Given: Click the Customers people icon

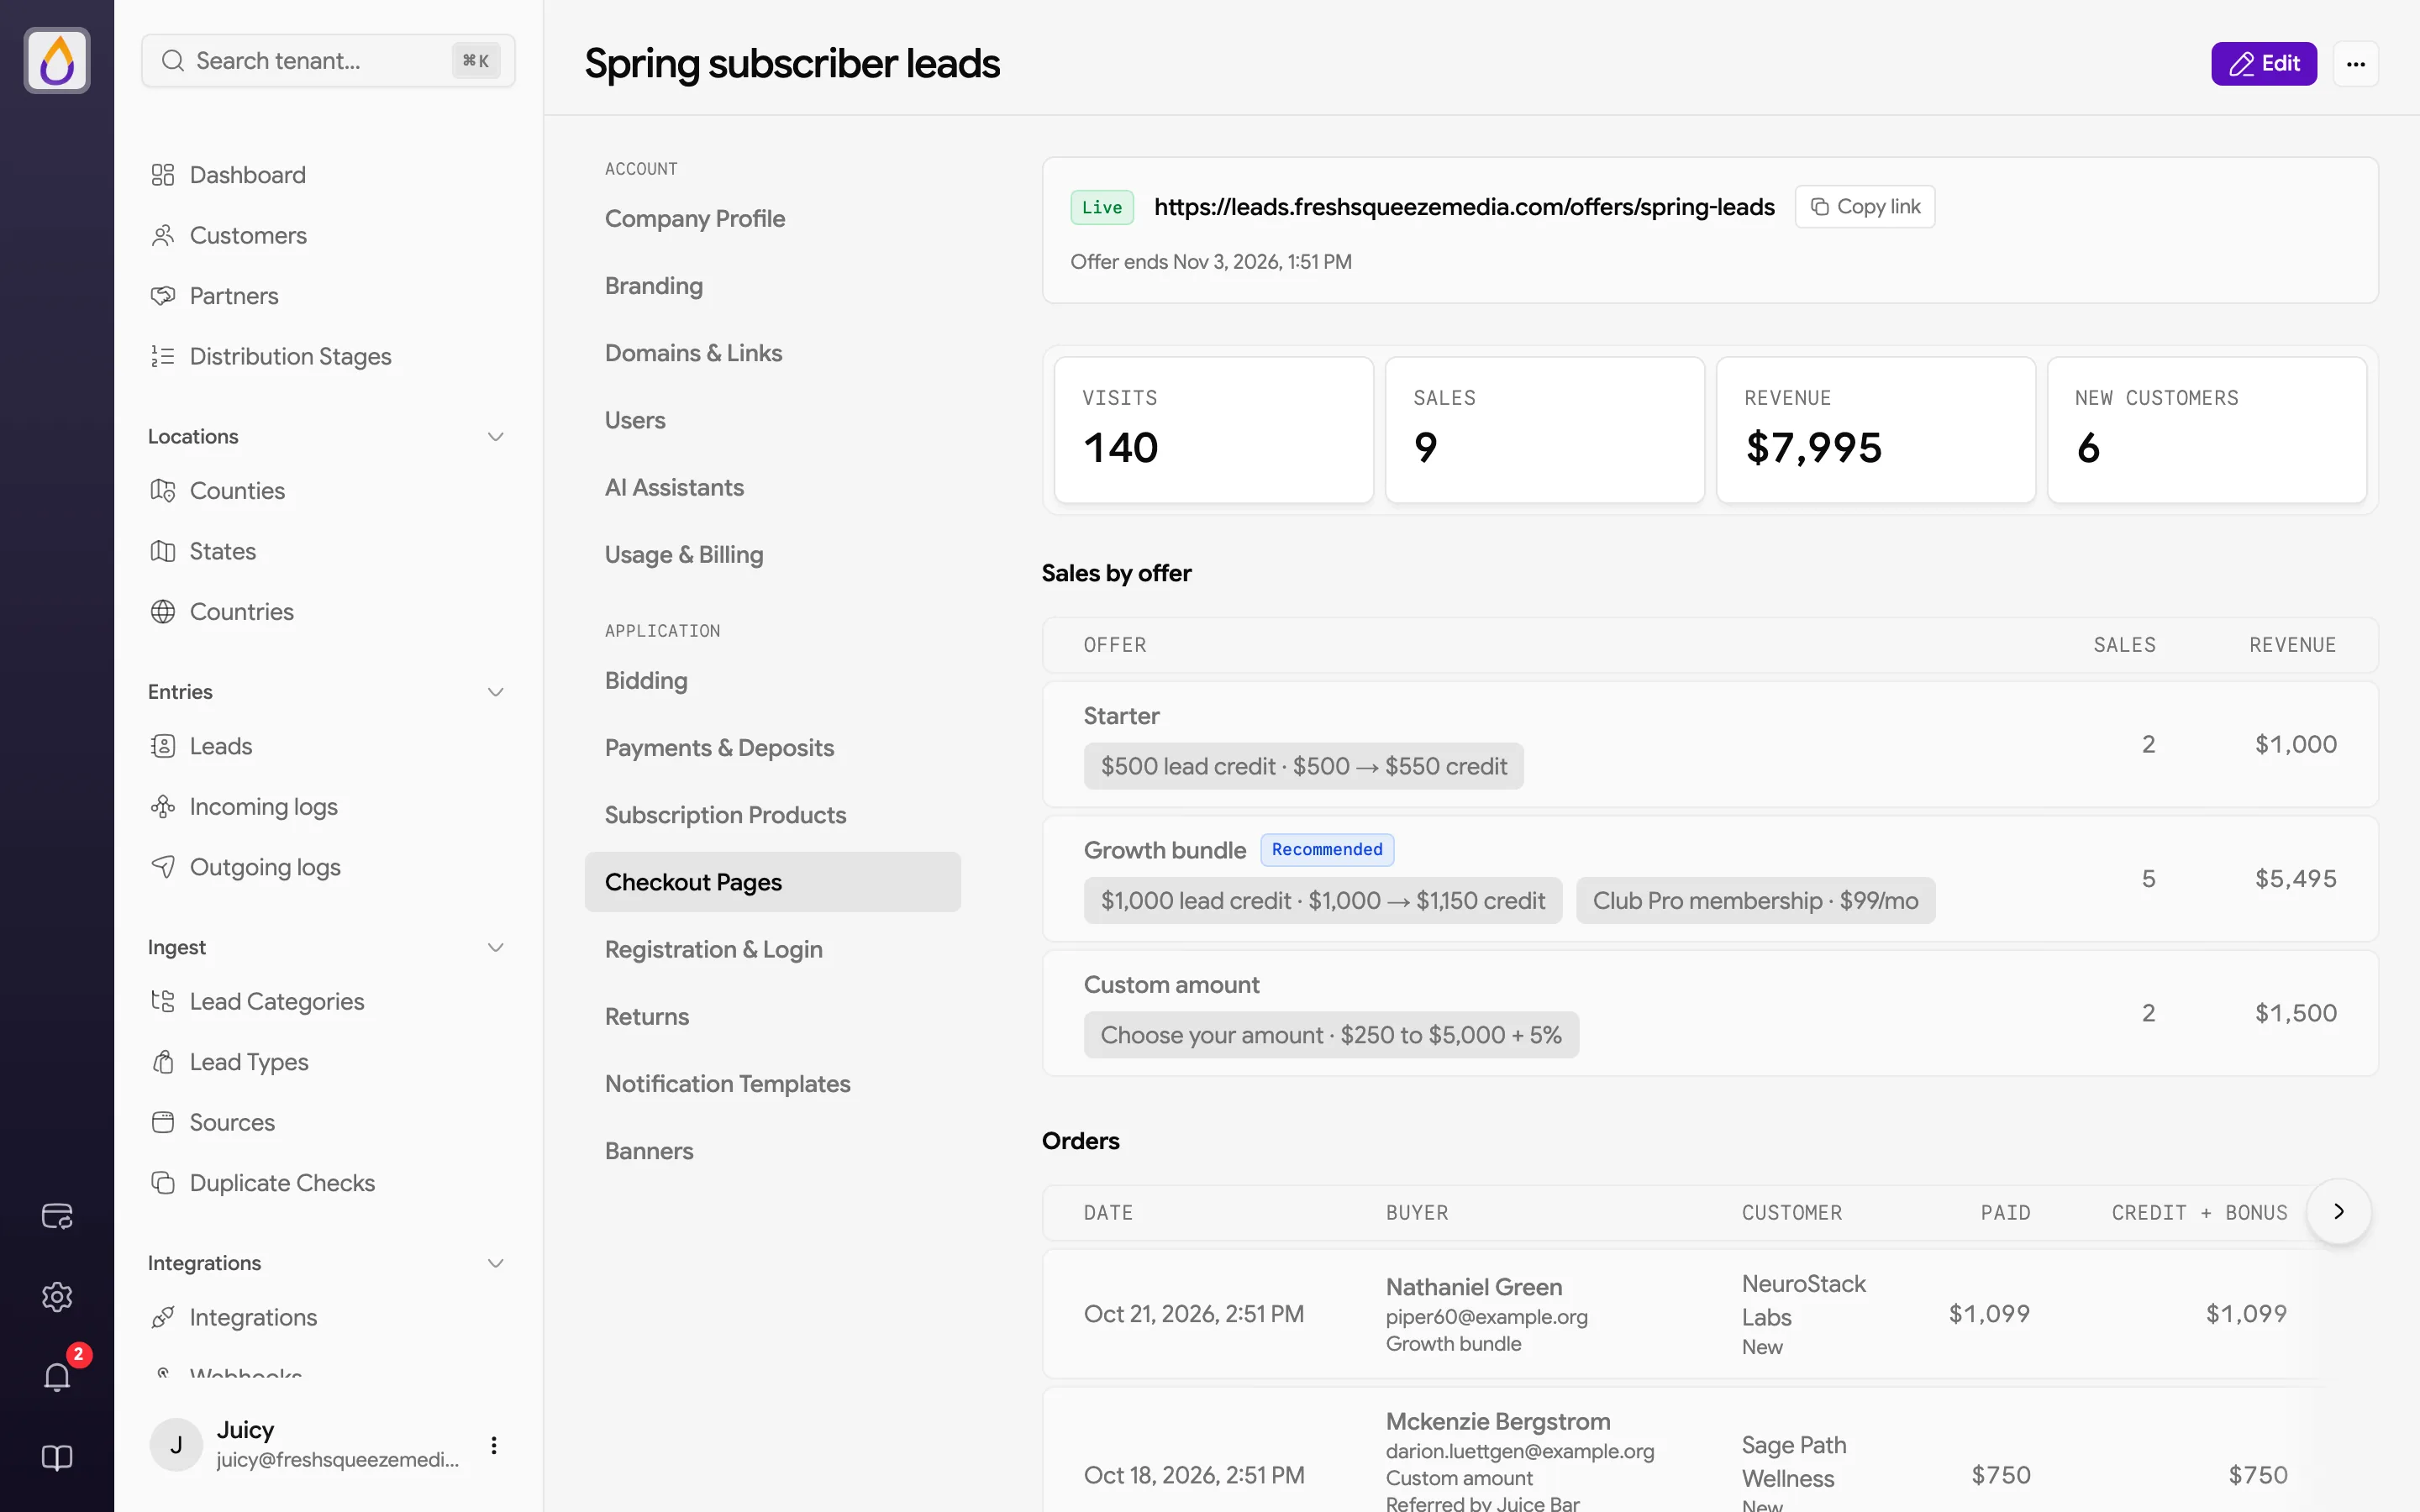Looking at the screenshot, I should point(163,235).
